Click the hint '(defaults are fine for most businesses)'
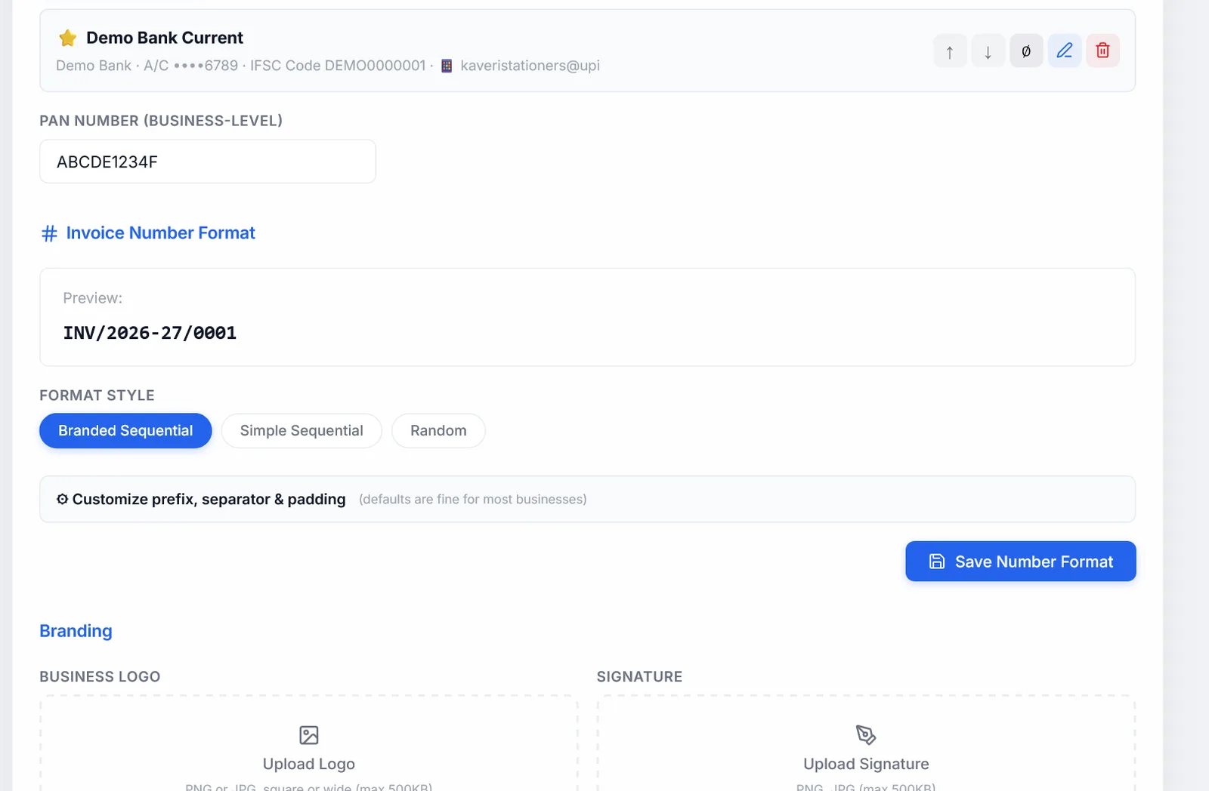Viewport: 1209px width, 791px height. click(x=473, y=500)
